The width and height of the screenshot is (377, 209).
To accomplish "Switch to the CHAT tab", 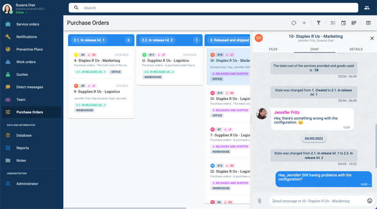I will (x=314, y=49).
